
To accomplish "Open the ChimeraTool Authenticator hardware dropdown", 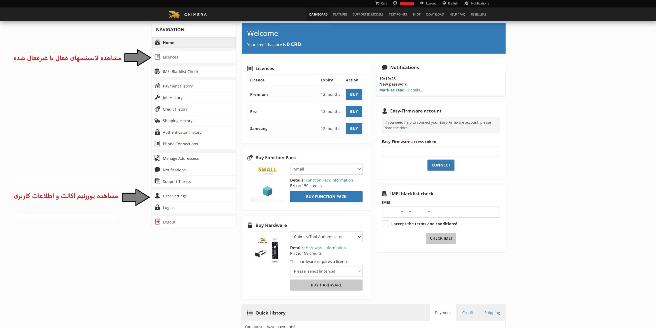I will pyautogui.click(x=326, y=237).
